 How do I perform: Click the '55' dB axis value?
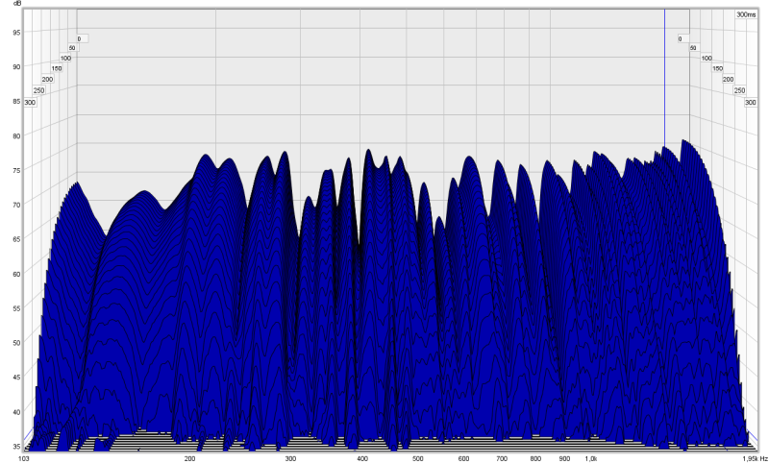pos(16,308)
